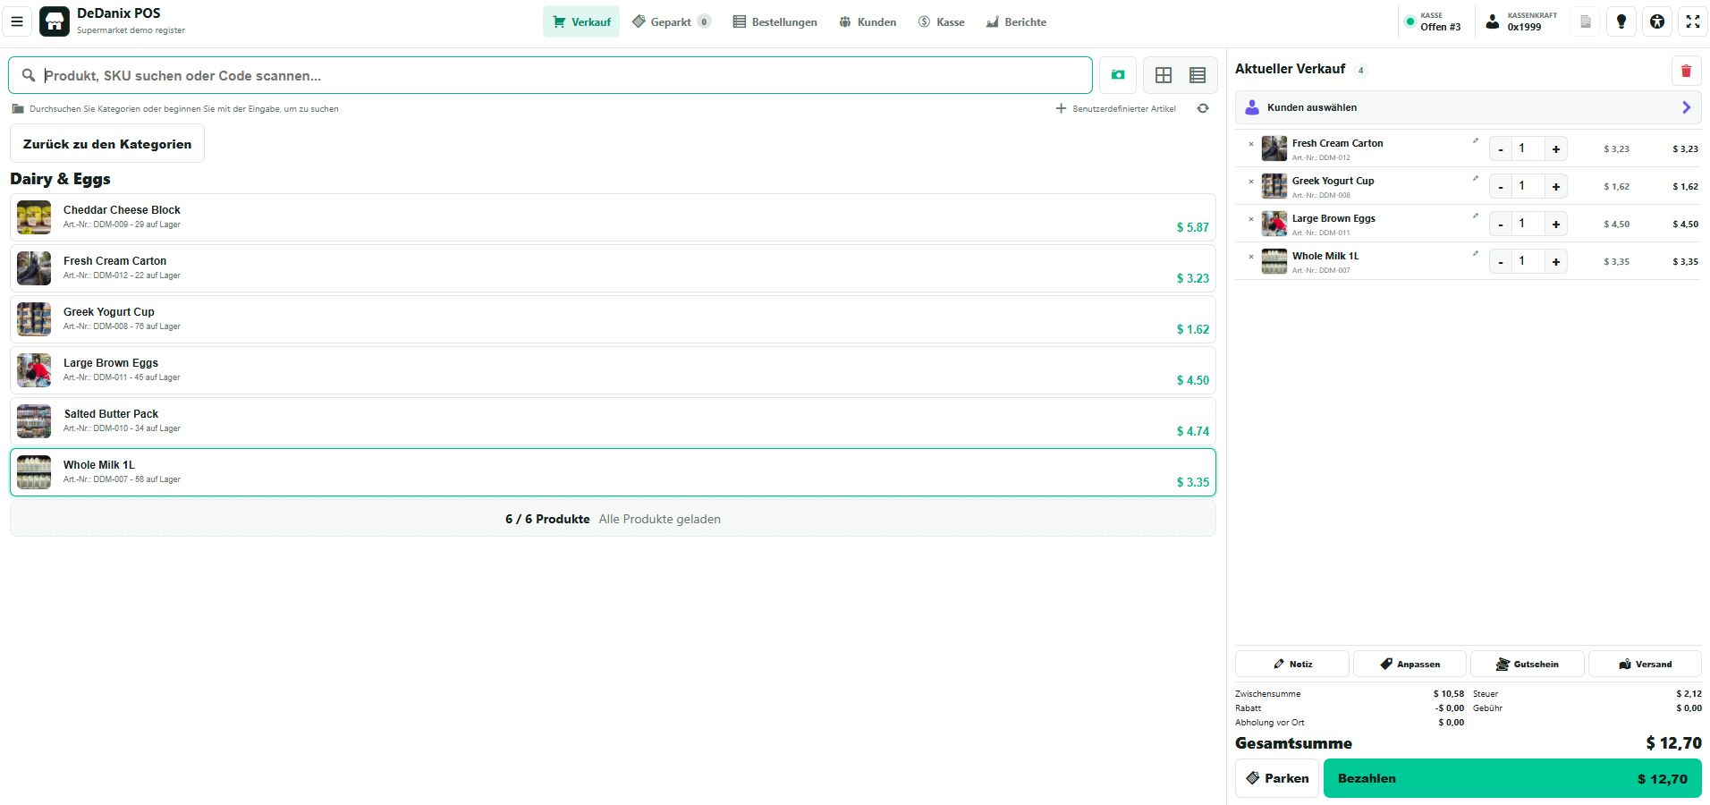Click the DeDanix POS store logo
This screenshot has height=805, width=1710.
tap(55, 21)
